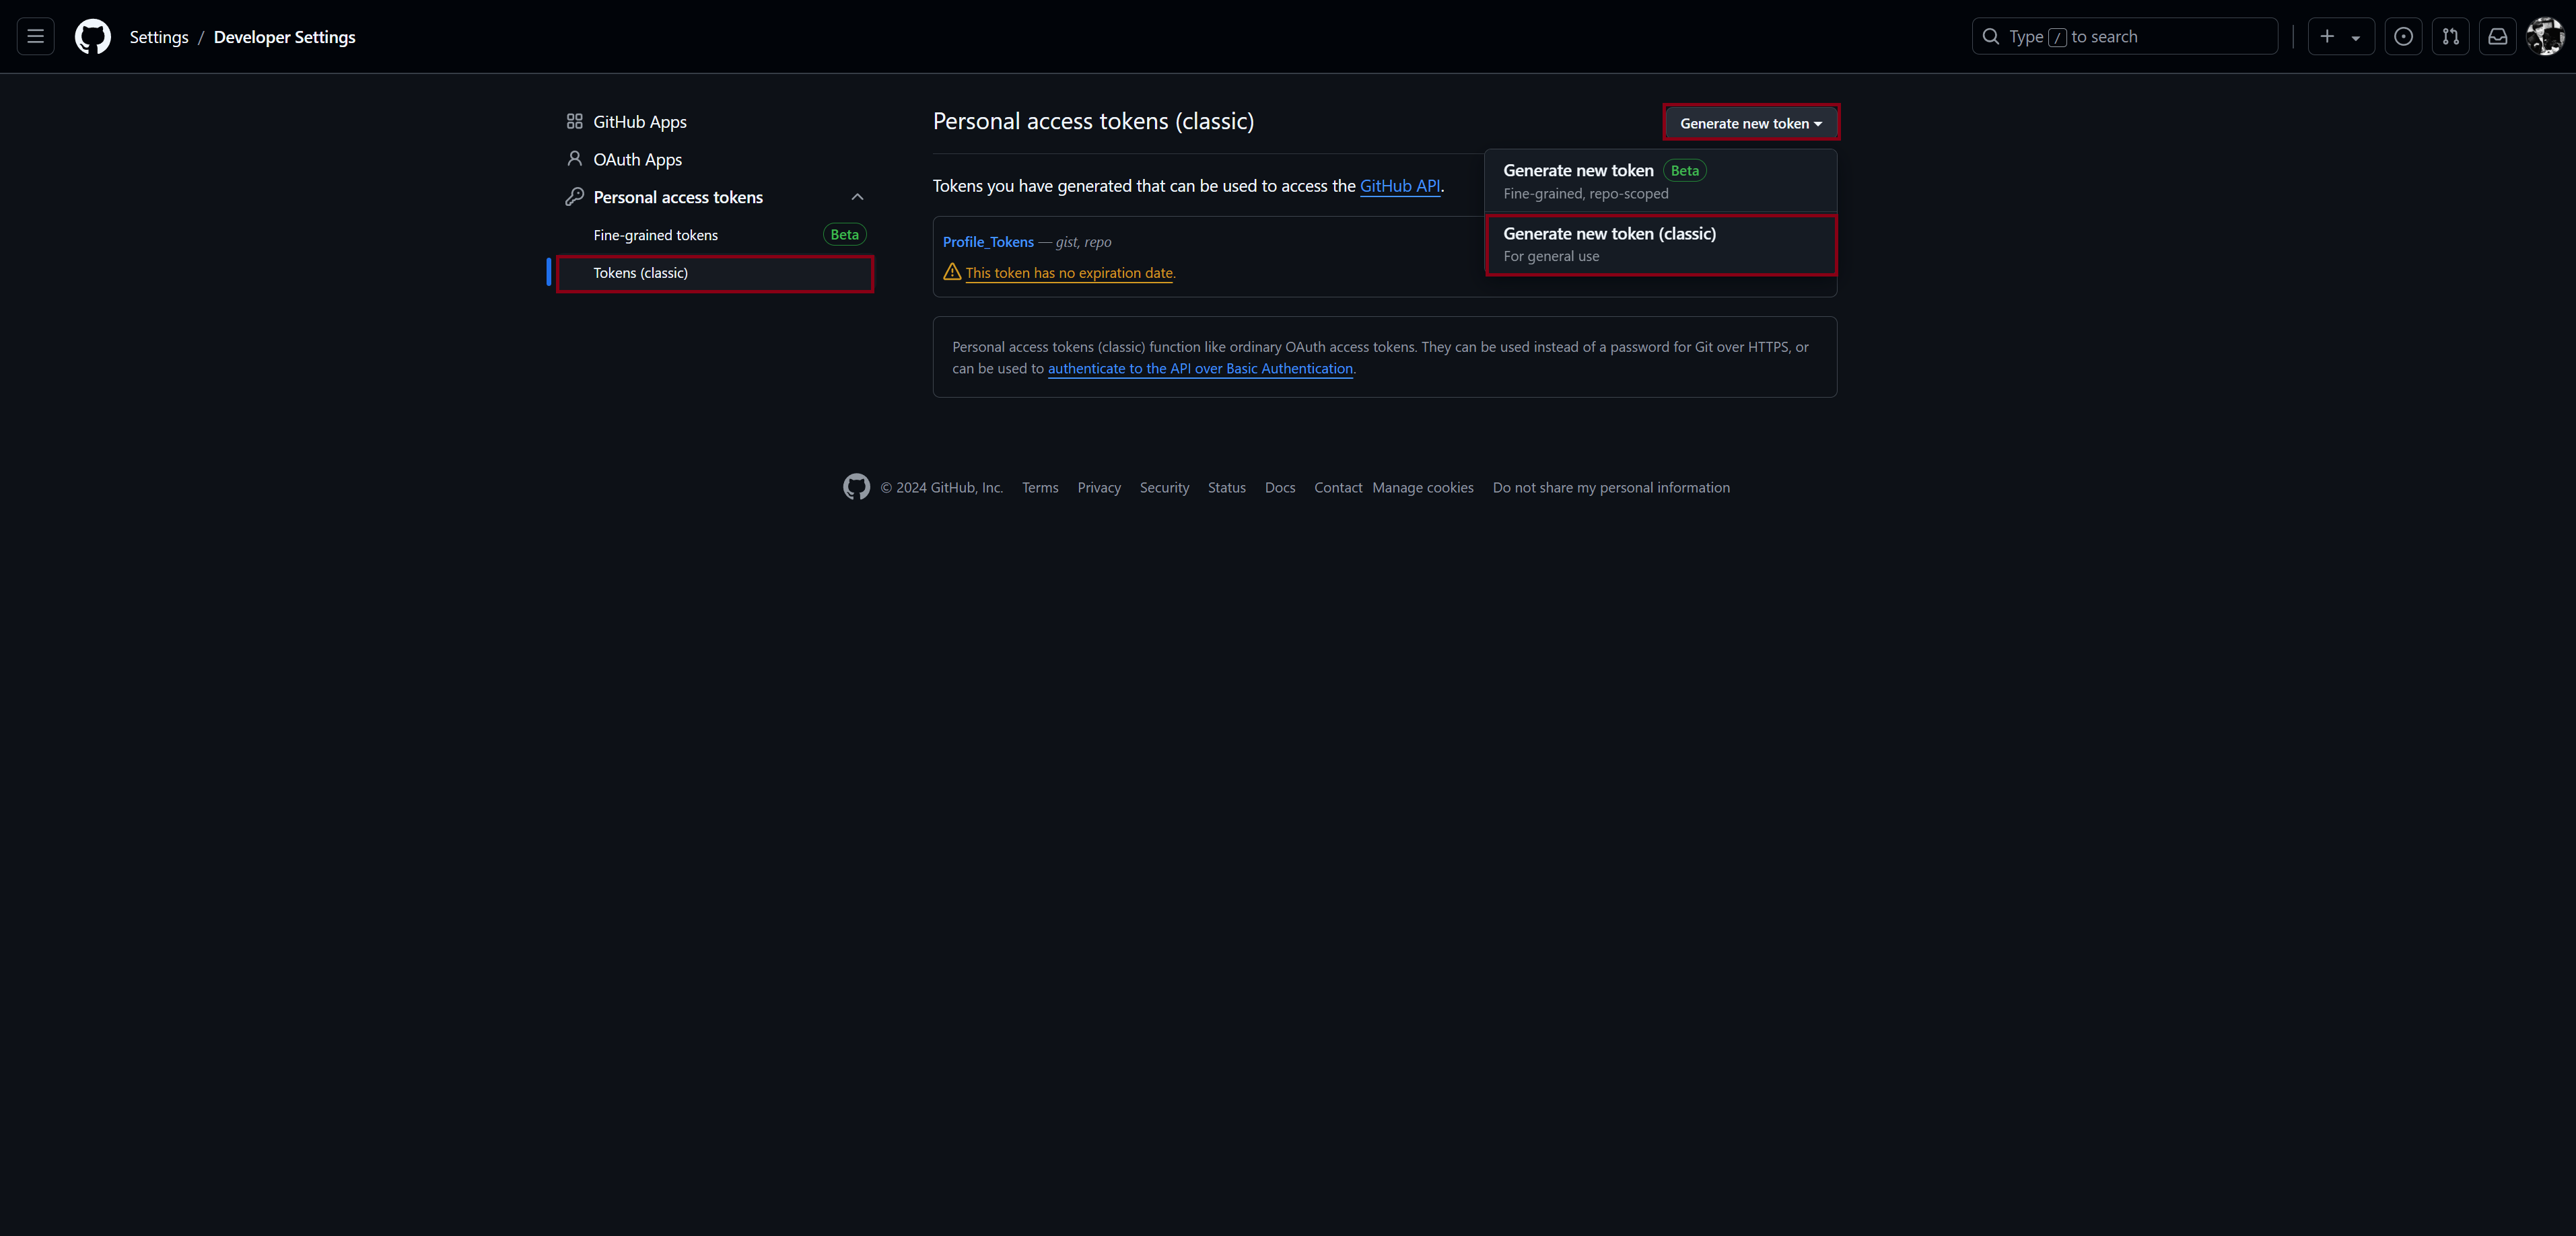Toggle the Generate new token dropdown
Image resolution: width=2576 pixels, height=1236 pixels.
(1750, 123)
